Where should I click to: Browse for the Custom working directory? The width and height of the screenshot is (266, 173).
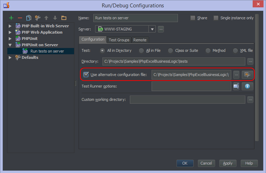[250, 100]
